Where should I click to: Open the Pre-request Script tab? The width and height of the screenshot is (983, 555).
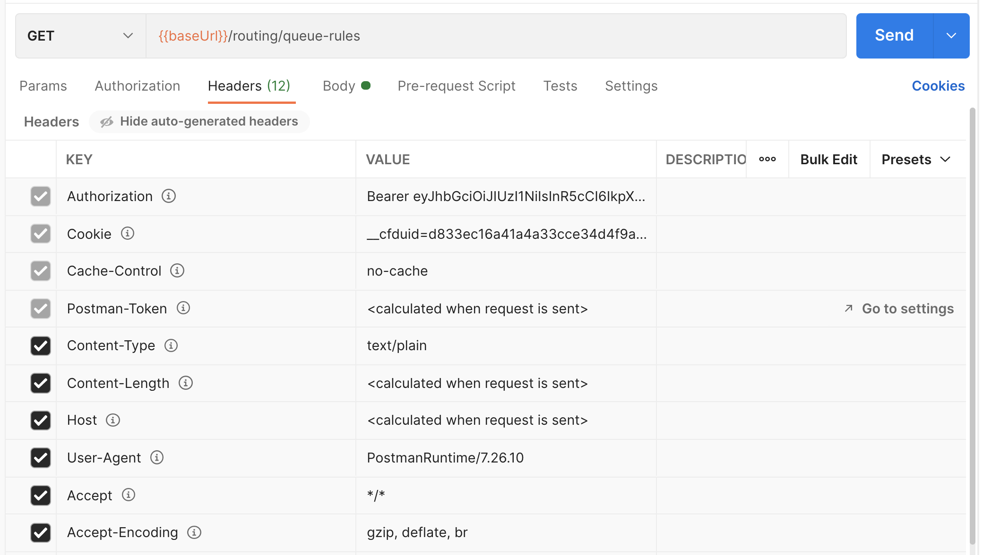456,86
